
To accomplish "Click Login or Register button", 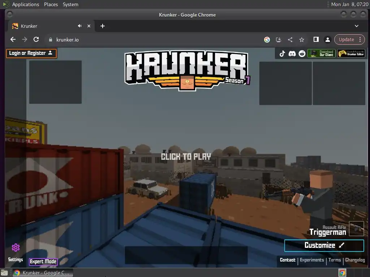I will (31, 53).
